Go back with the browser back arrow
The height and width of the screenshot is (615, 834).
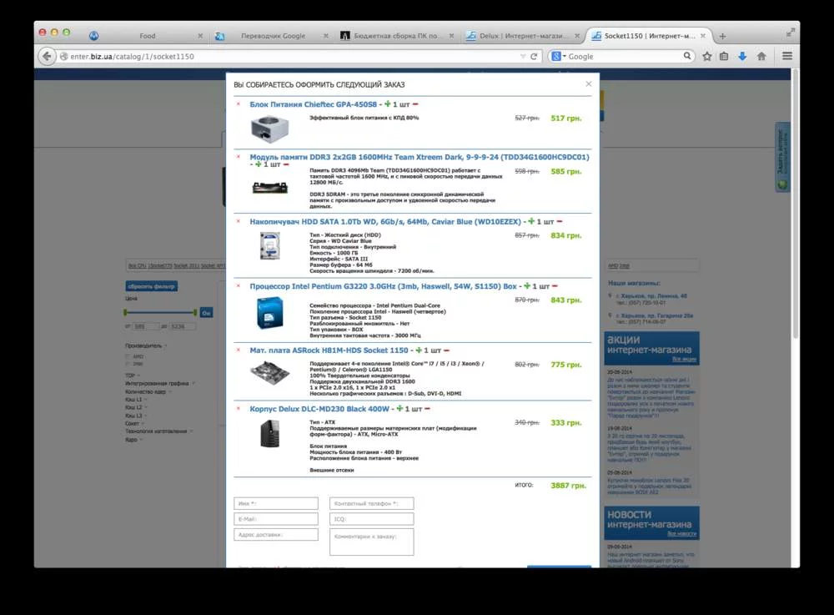tap(47, 56)
